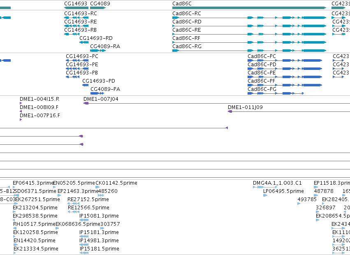Image resolution: width=350 pixels, height=255 pixels.
Task: Click EST label 303757
Action: point(110,224)
